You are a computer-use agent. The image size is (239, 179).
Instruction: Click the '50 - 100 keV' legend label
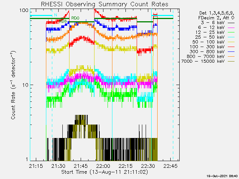(x=208, y=42)
